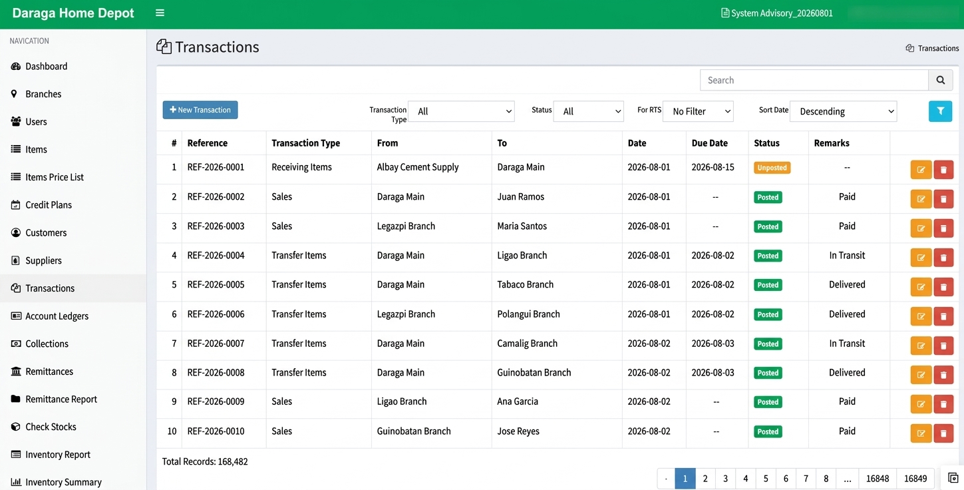Image resolution: width=964 pixels, height=490 pixels.
Task: Delete transaction REF-2026-0006
Action: click(x=943, y=316)
